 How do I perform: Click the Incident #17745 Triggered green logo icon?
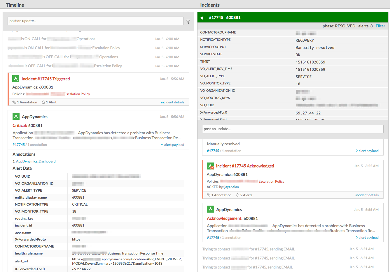click(x=16, y=79)
